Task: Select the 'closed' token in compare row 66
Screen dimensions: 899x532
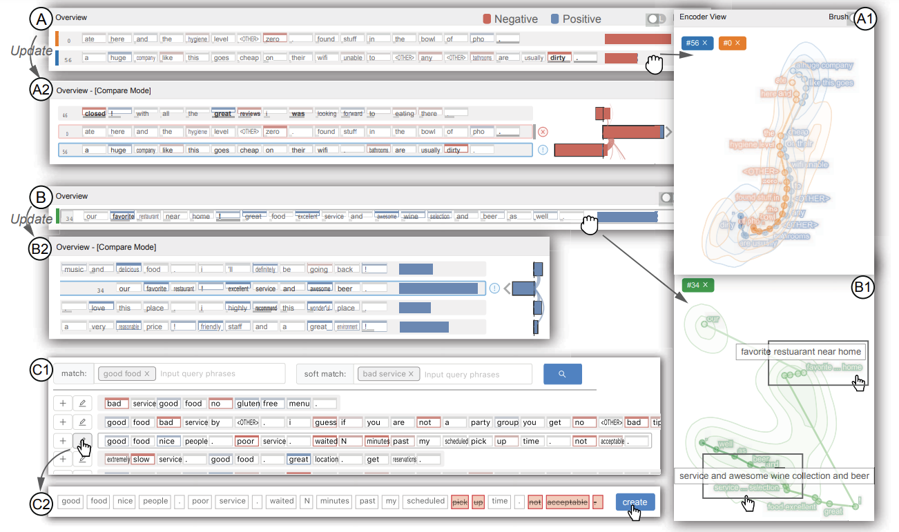Action: [94, 113]
